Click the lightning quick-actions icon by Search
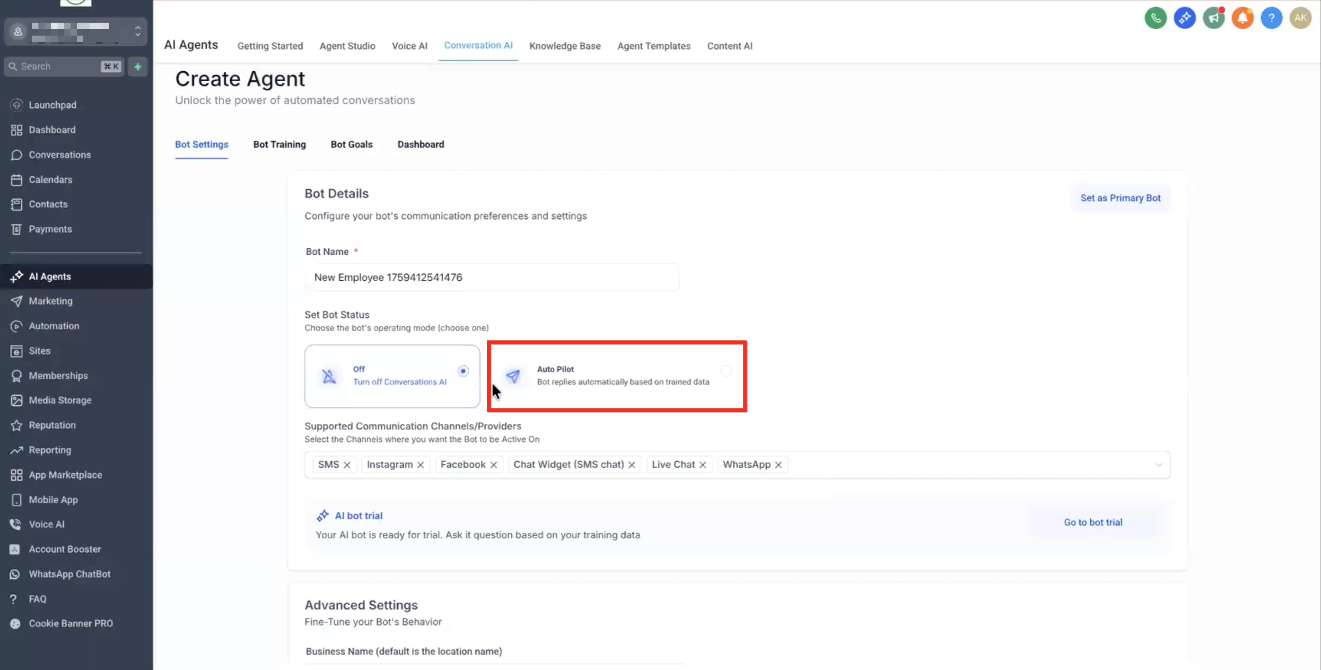 tap(137, 66)
